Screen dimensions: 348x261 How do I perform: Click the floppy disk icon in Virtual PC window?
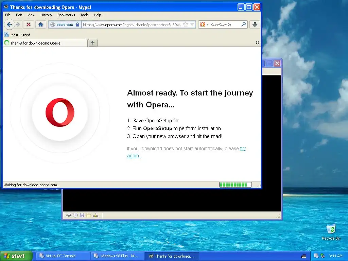pyautogui.click(x=82, y=215)
